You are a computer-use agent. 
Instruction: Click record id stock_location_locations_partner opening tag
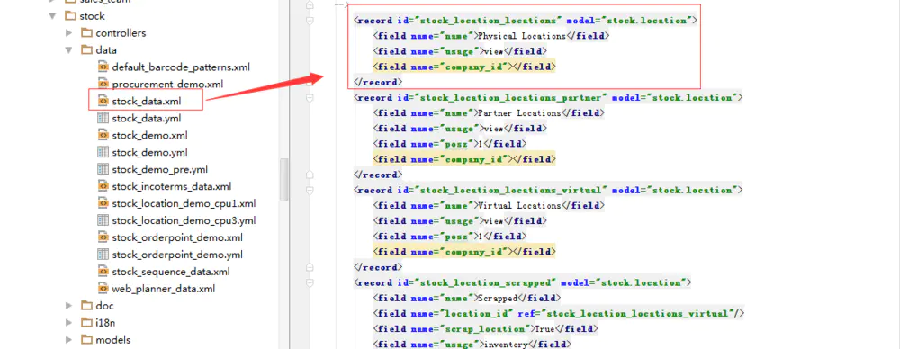coord(549,97)
